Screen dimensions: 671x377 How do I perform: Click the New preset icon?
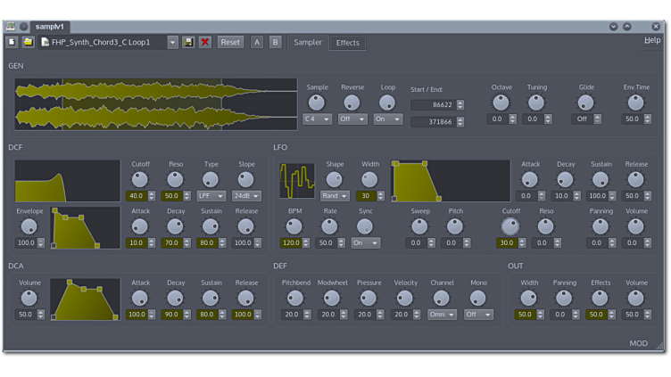pos(12,42)
